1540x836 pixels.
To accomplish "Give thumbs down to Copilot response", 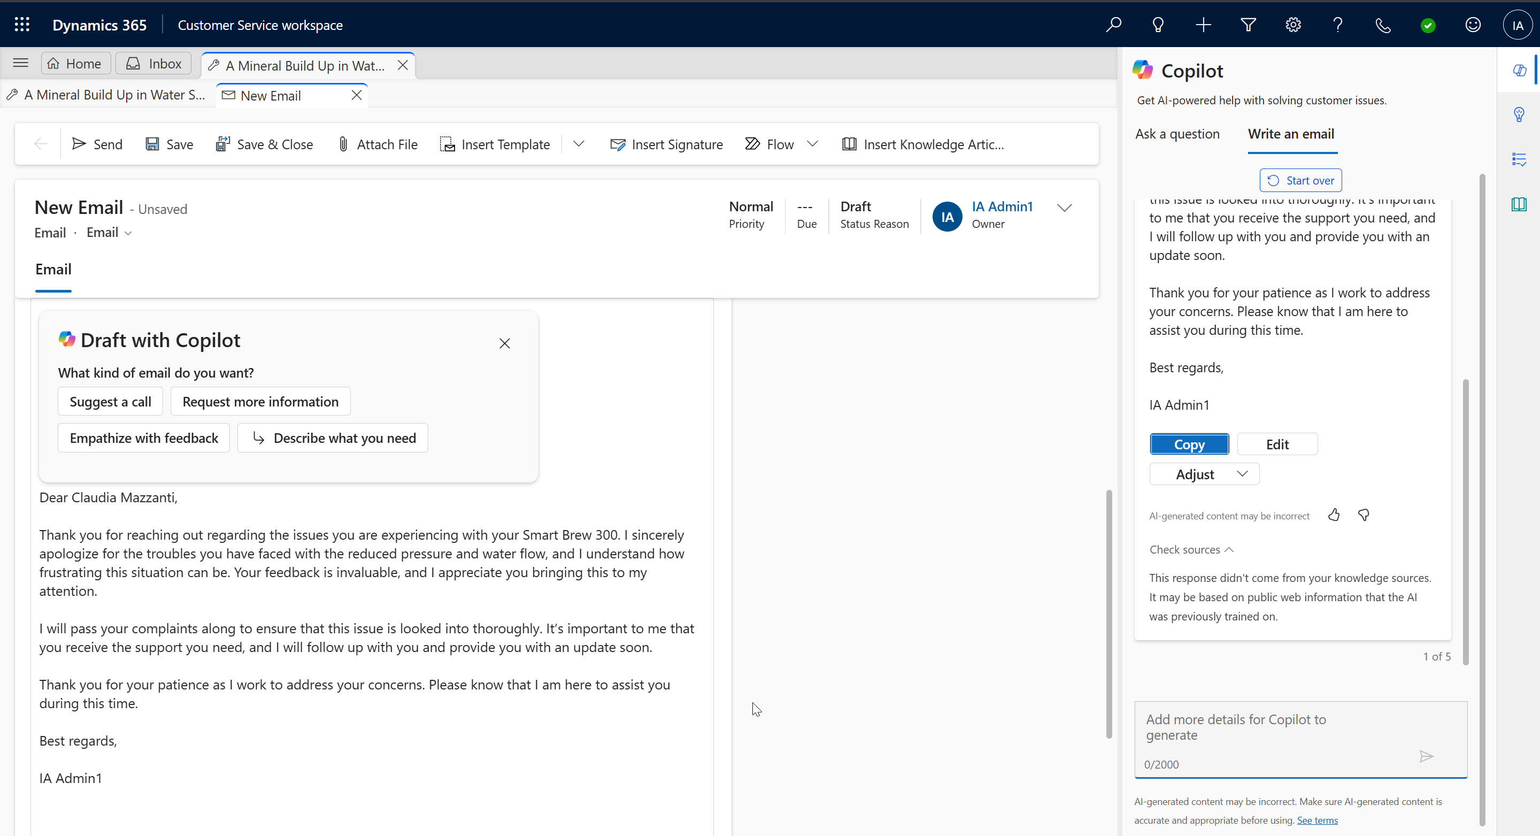I will [1364, 515].
